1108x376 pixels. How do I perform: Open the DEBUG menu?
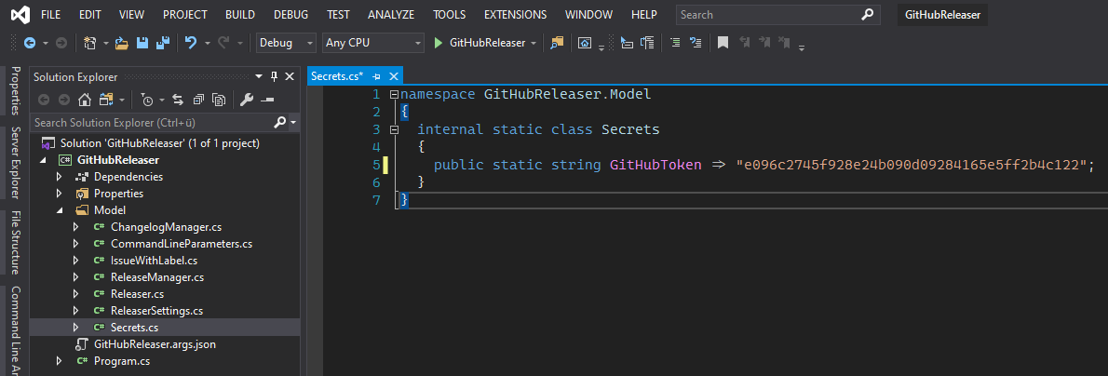[291, 15]
